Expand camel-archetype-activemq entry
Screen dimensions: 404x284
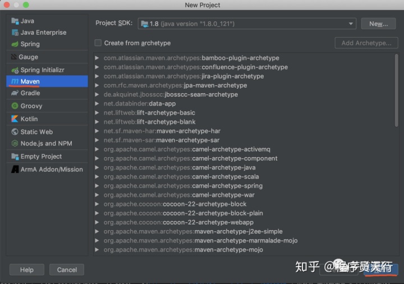coord(97,149)
